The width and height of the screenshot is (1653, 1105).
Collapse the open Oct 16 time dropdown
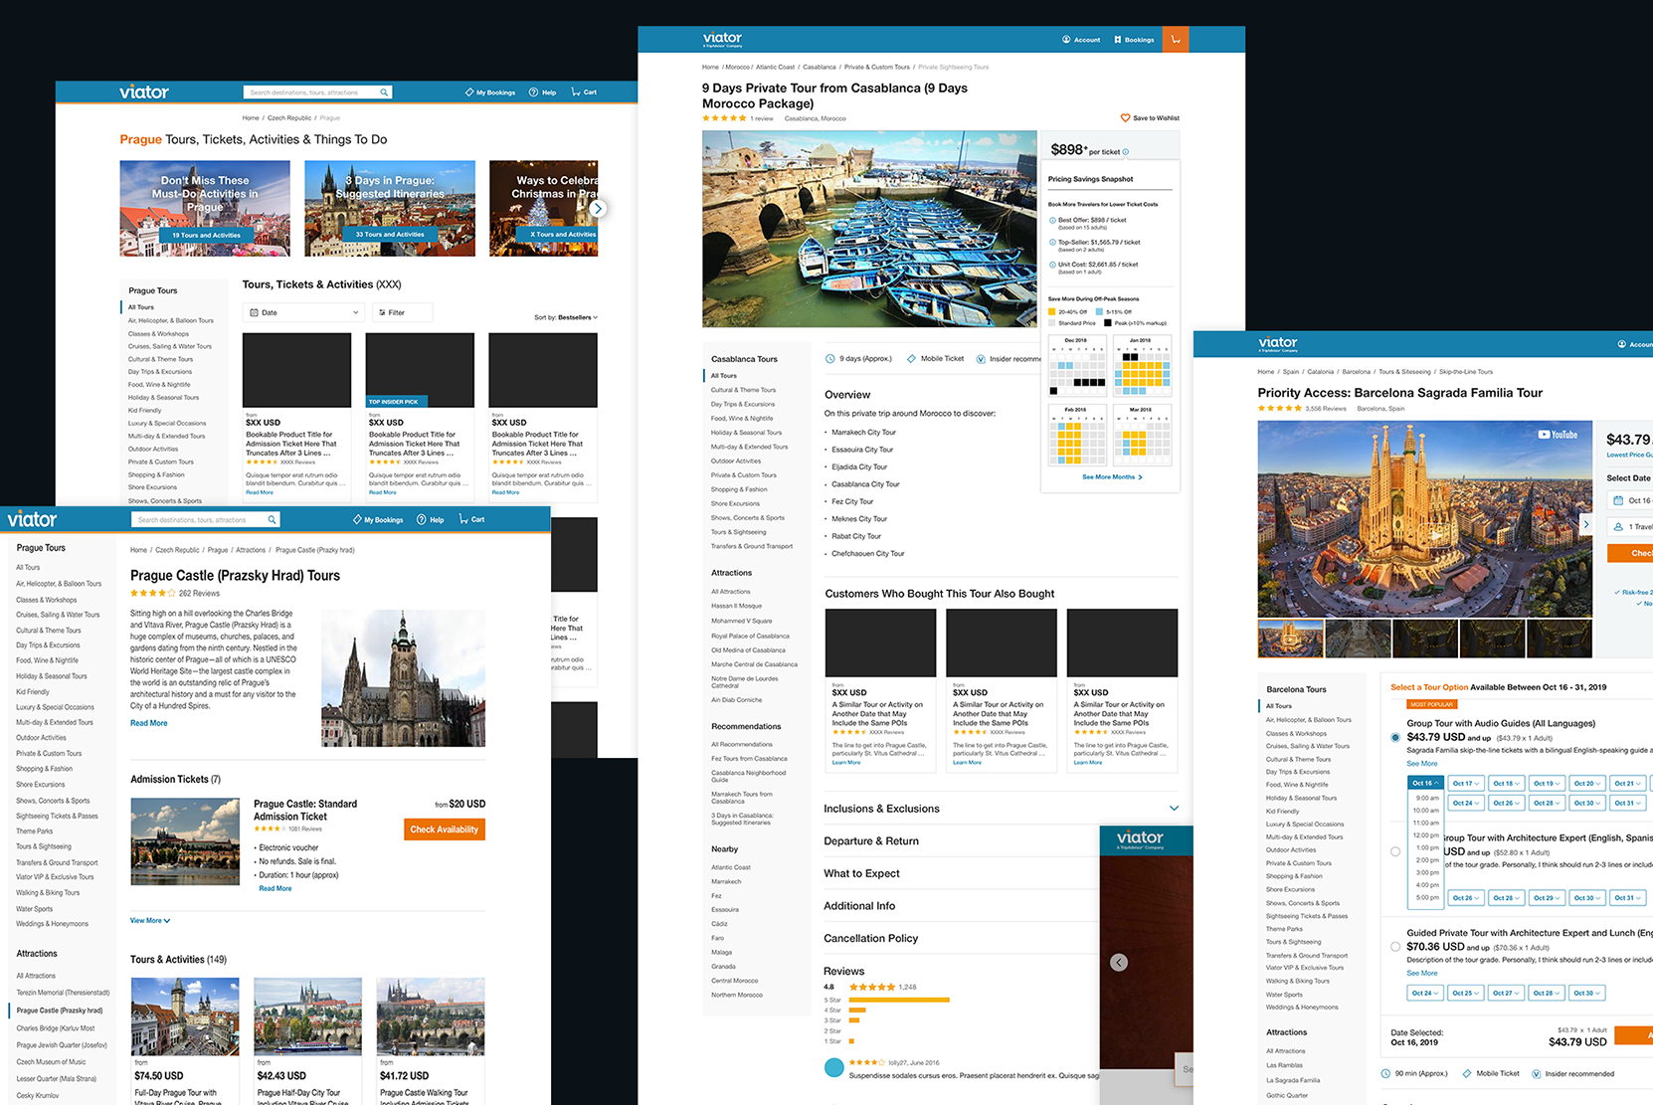tap(1425, 783)
